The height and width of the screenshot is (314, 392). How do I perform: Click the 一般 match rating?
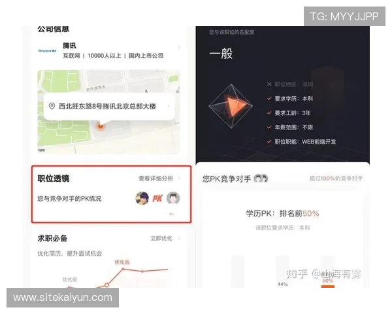click(221, 54)
